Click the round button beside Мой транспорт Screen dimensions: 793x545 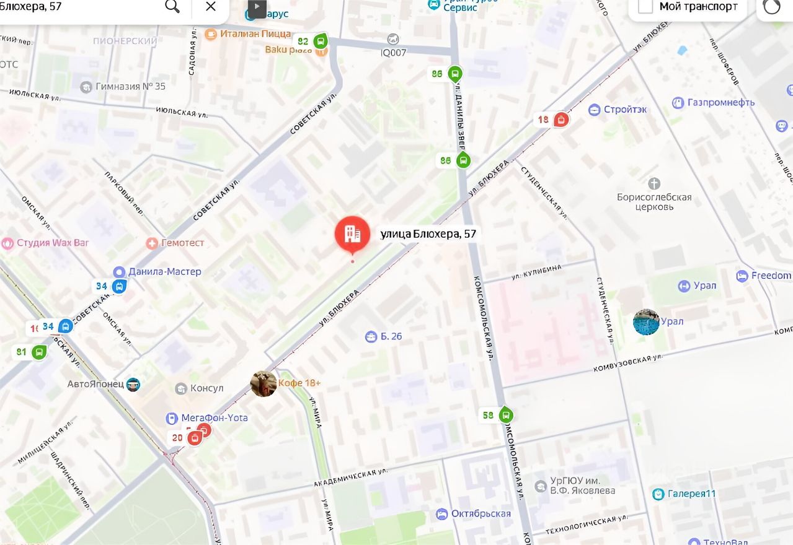coord(772,7)
